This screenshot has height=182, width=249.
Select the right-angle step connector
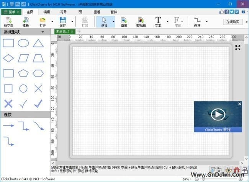click(x=23, y=126)
